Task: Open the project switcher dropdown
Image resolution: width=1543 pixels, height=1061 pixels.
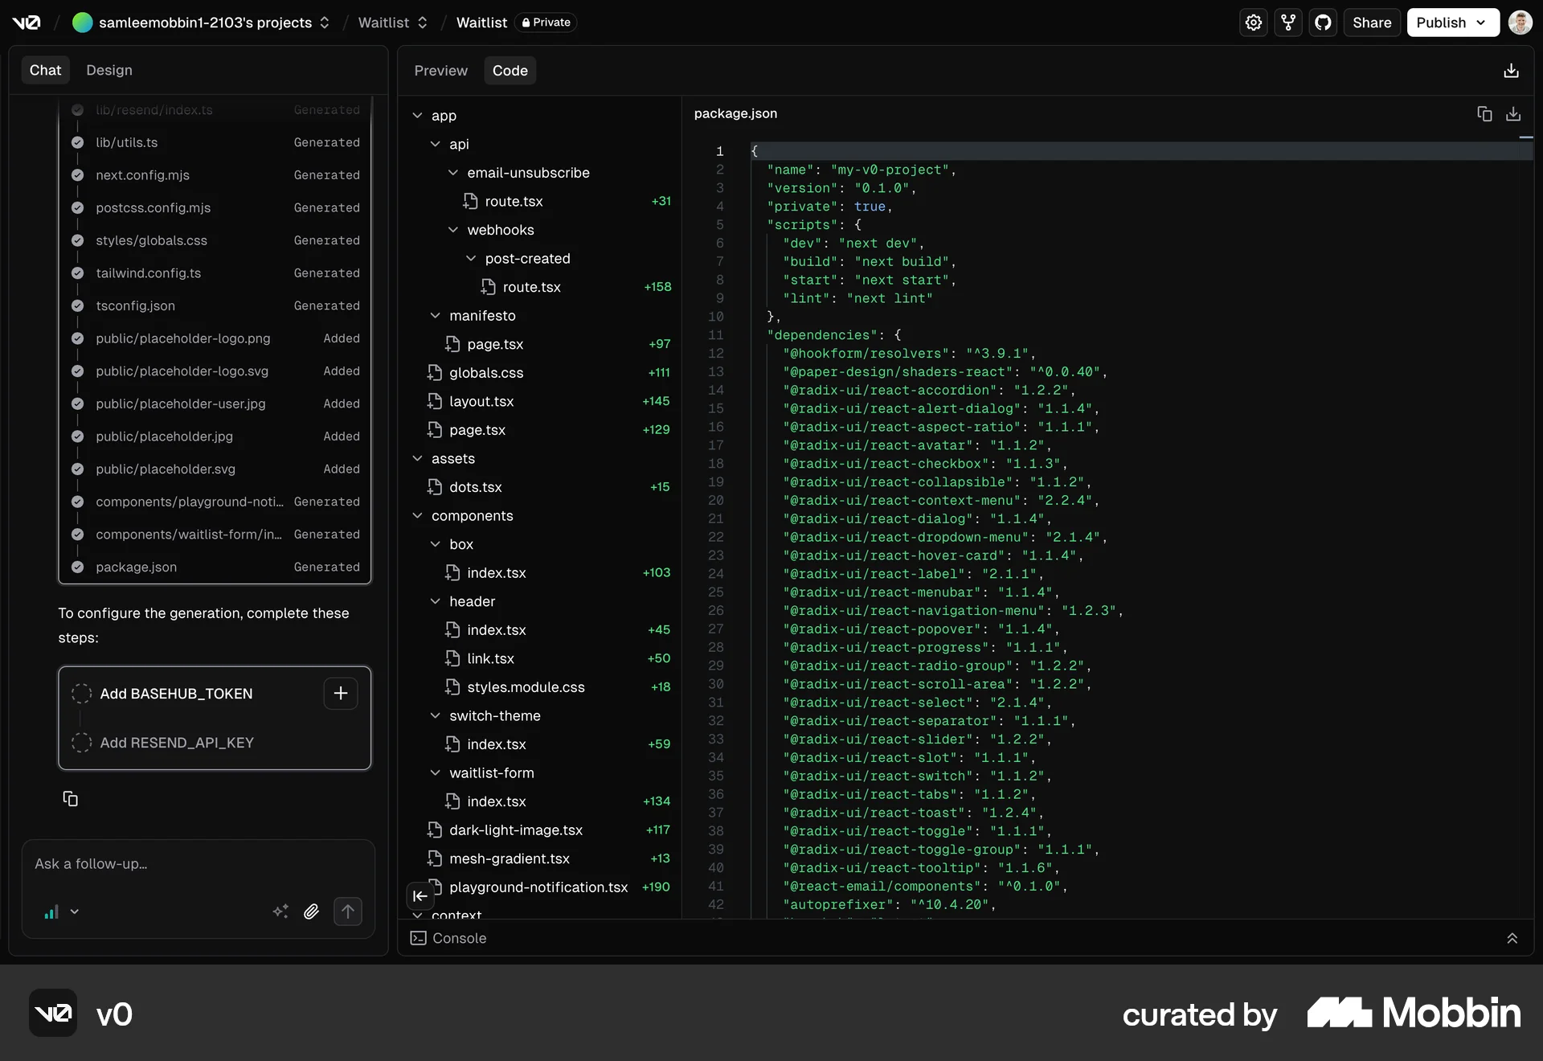Action: coord(325,23)
